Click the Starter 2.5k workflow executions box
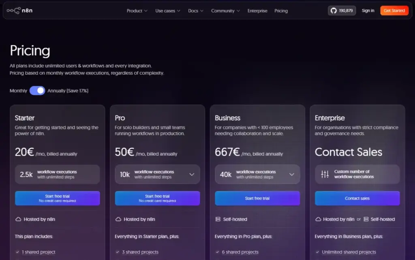Viewport: 415px width, 260px height. pyautogui.click(x=58, y=174)
